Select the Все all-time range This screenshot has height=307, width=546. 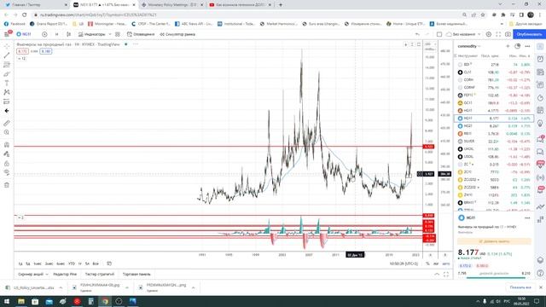click(96, 264)
